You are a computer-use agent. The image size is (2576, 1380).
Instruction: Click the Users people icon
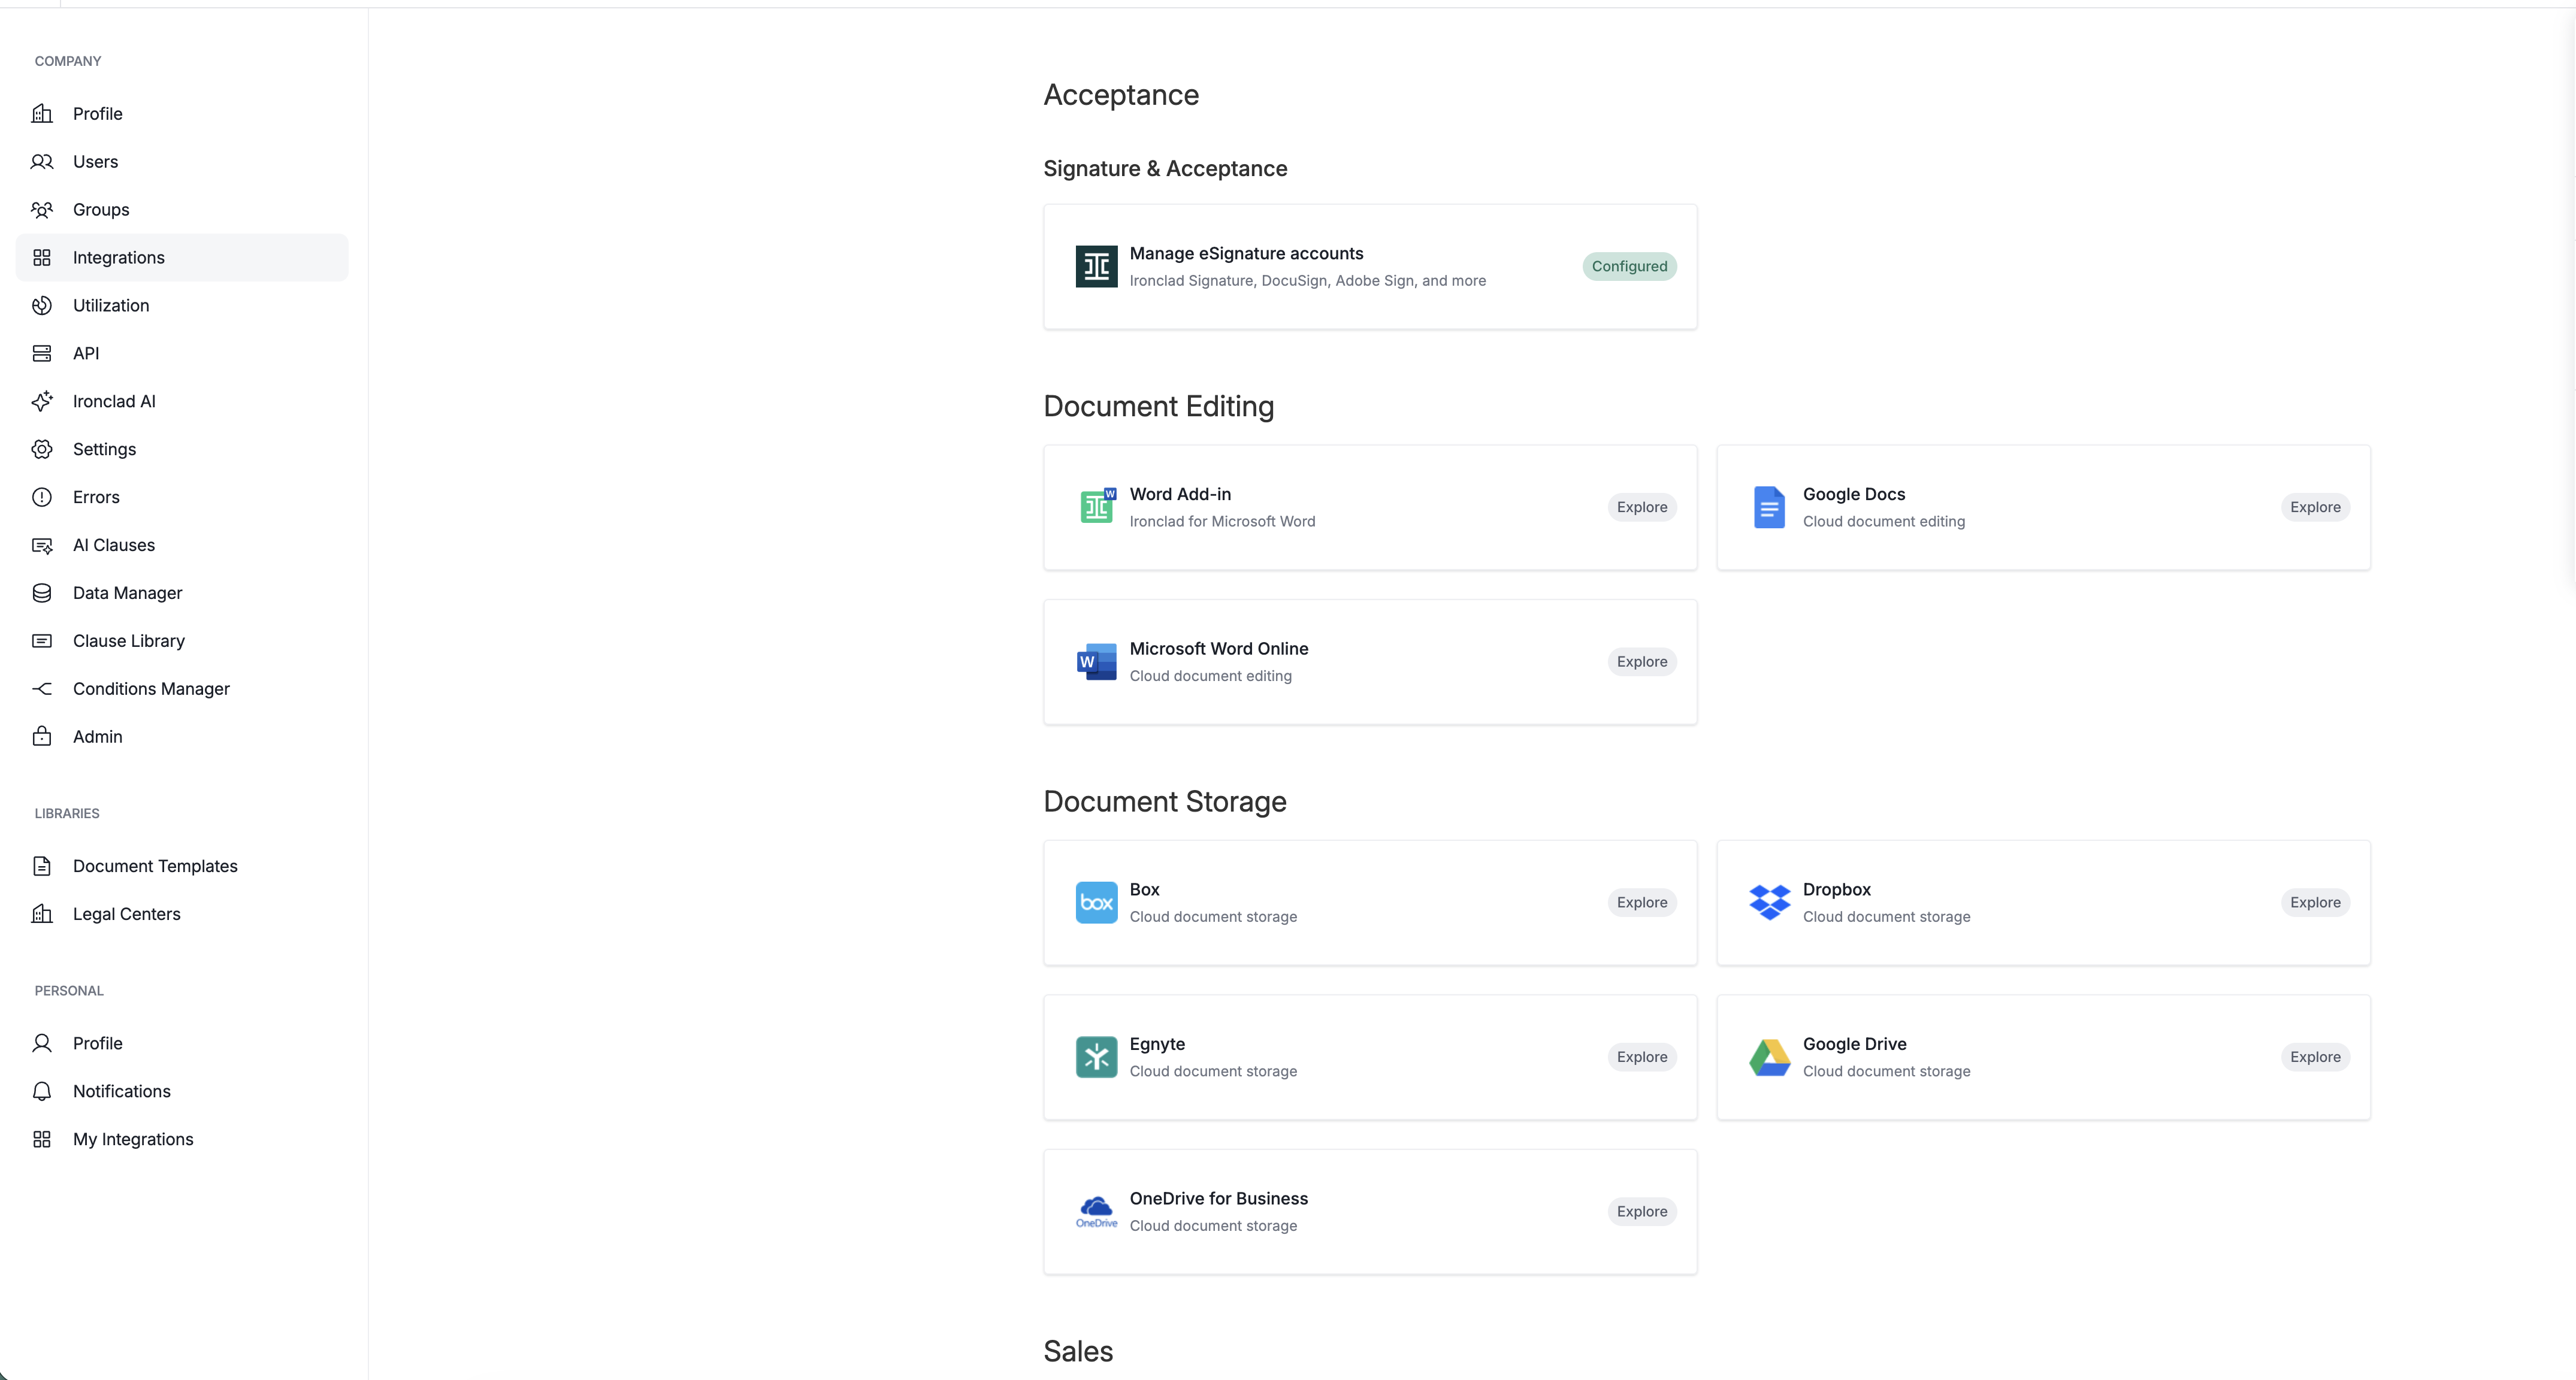[42, 162]
